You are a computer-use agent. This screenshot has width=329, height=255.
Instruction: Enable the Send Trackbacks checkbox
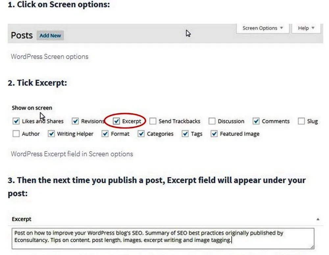(x=153, y=121)
